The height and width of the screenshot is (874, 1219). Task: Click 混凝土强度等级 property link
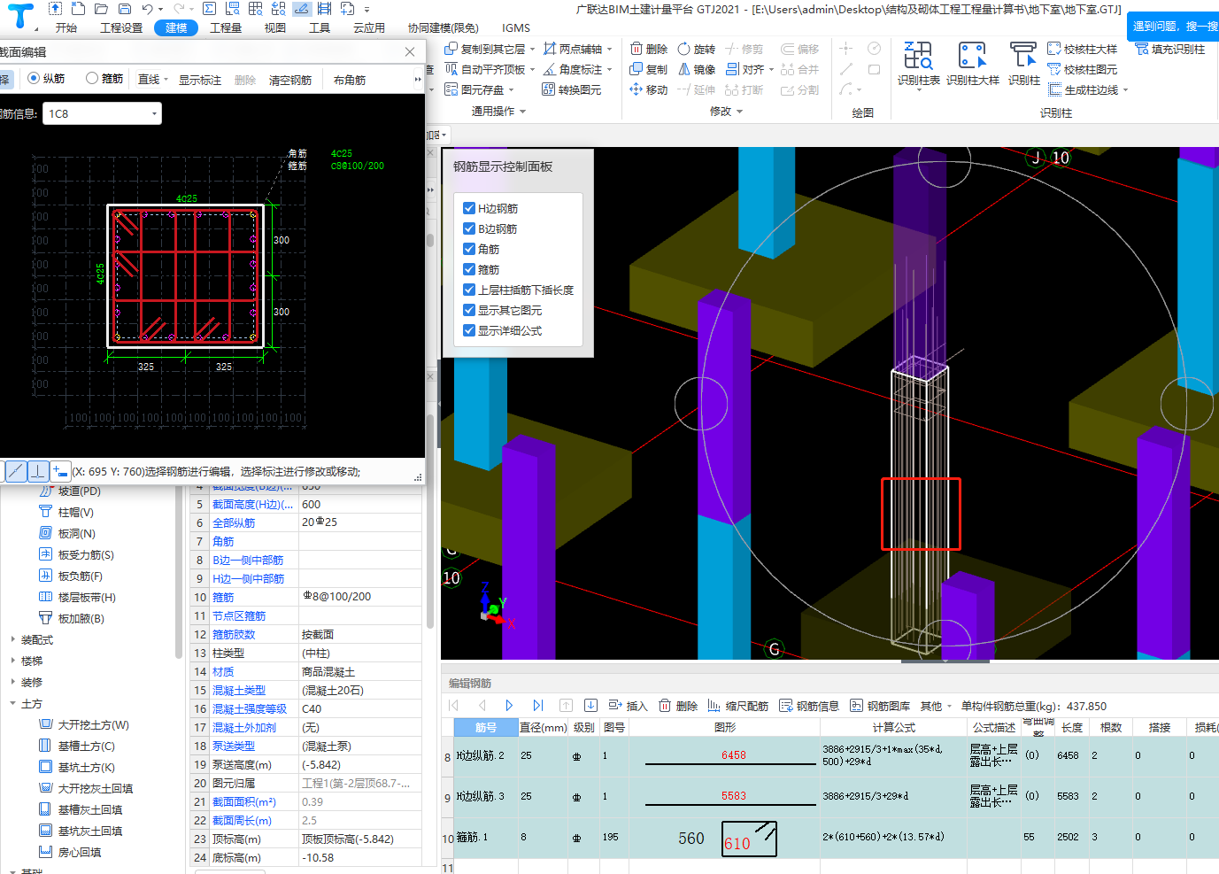(x=250, y=708)
